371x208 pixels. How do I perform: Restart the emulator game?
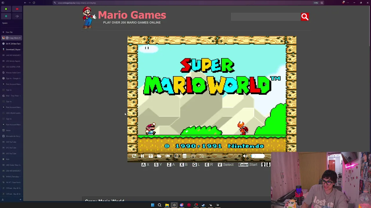click(x=134, y=156)
